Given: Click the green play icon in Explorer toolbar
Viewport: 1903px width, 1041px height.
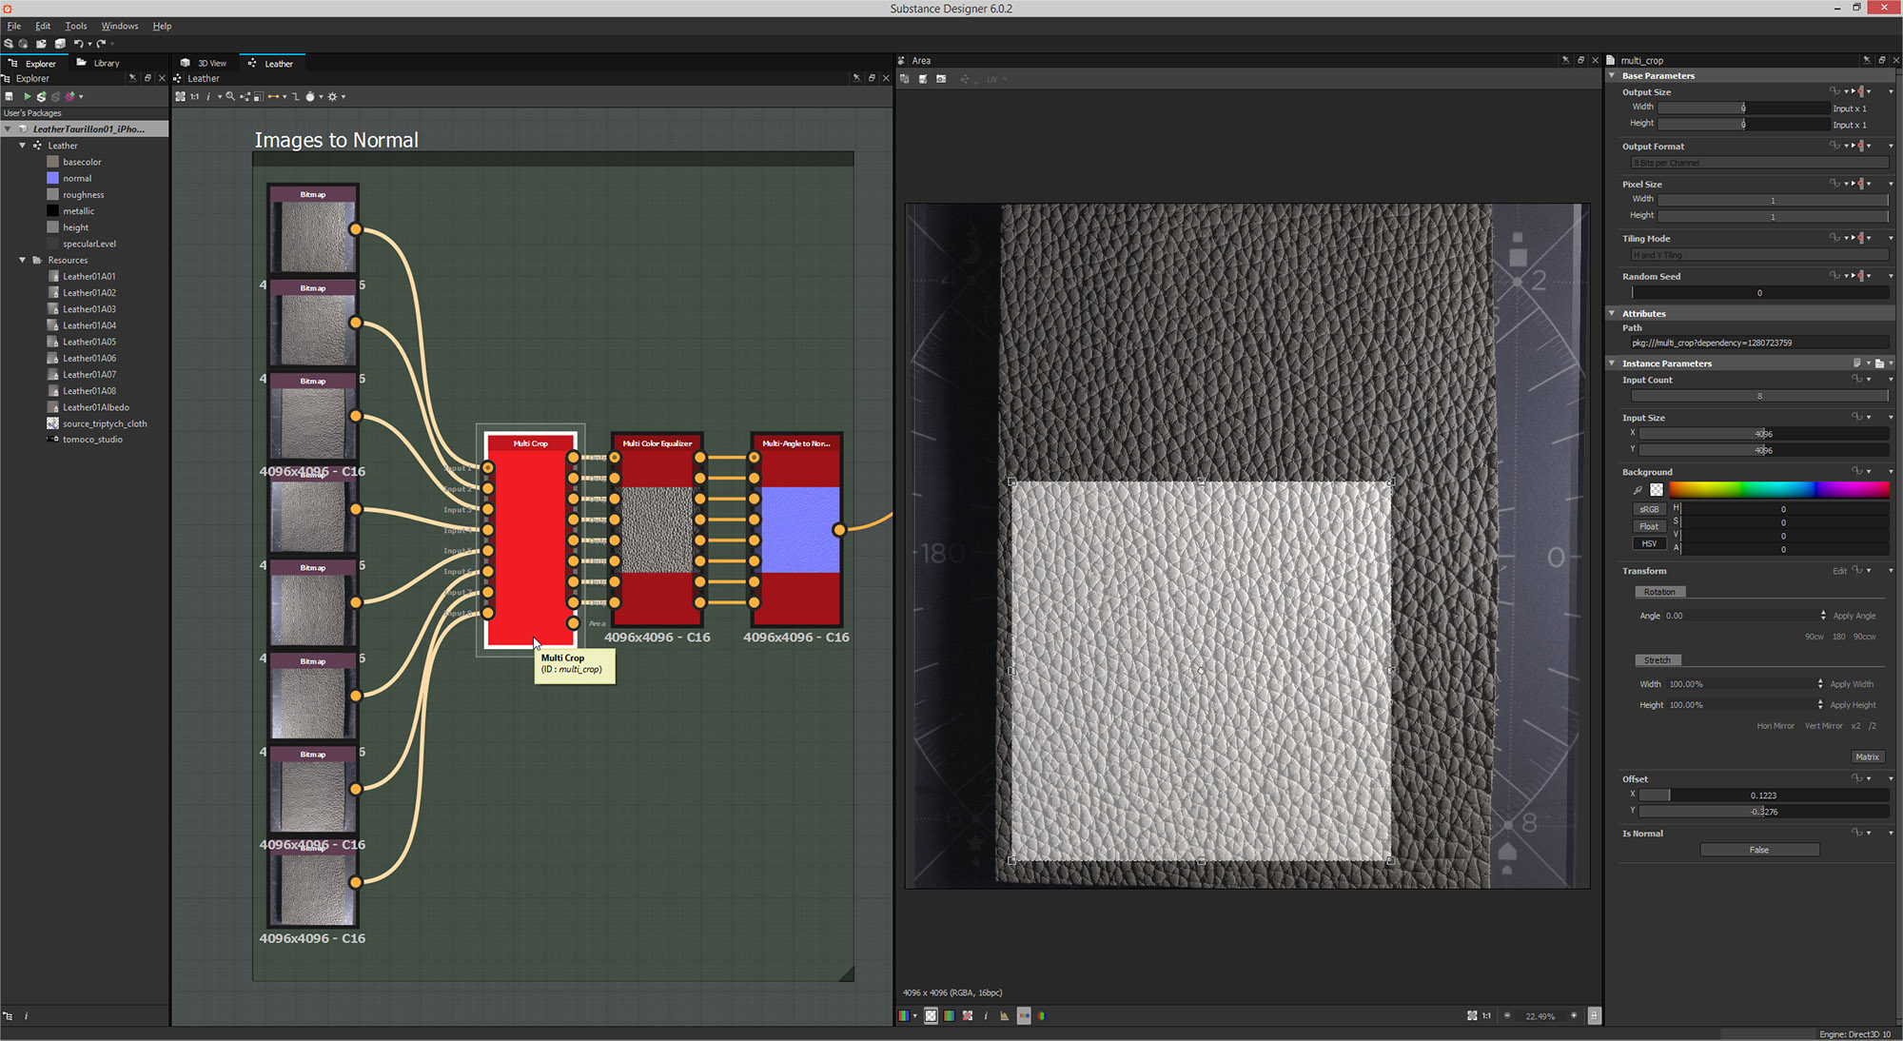Looking at the screenshot, I should tap(27, 96).
